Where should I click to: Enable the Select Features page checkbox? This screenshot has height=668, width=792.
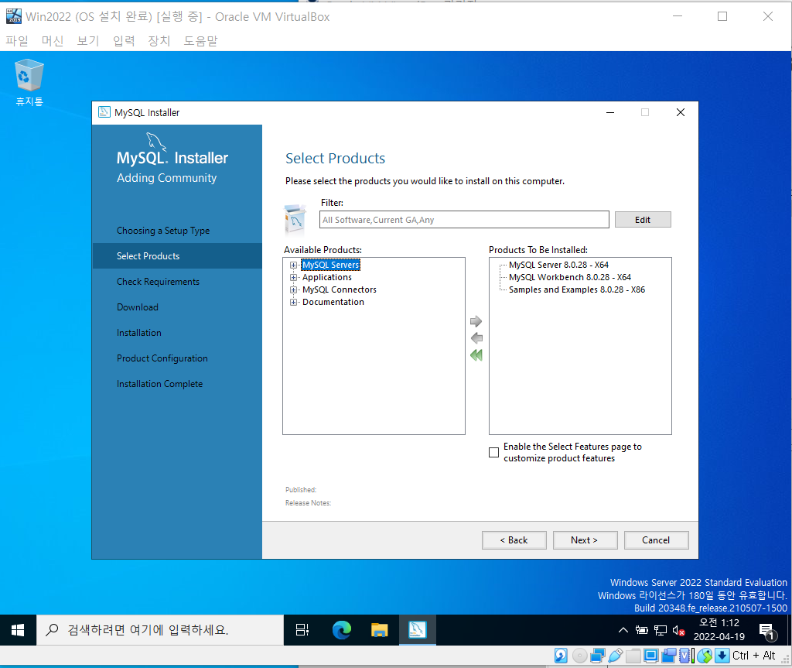(x=494, y=453)
